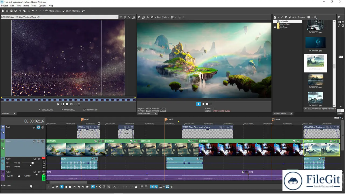Play the Video Preview
The width and height of the screenshot is (345, 194).
click(198, 104)
